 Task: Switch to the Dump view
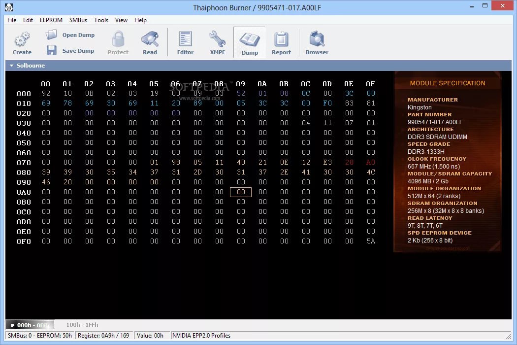(250, 42)
